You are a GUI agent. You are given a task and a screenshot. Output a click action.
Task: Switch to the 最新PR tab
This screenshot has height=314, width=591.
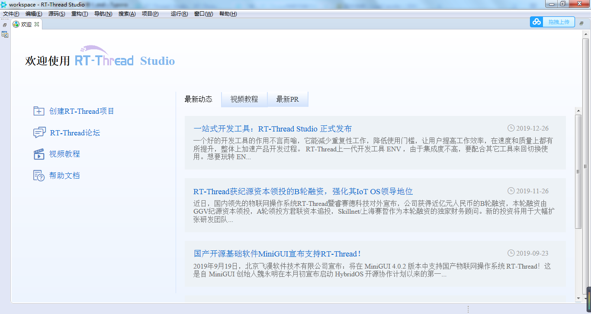(x=288, y=99)
